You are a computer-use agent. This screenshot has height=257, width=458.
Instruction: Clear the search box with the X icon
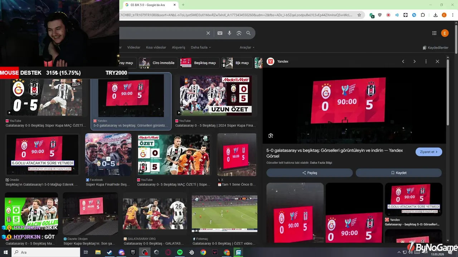pyautogui.click(x=208, y=33)
